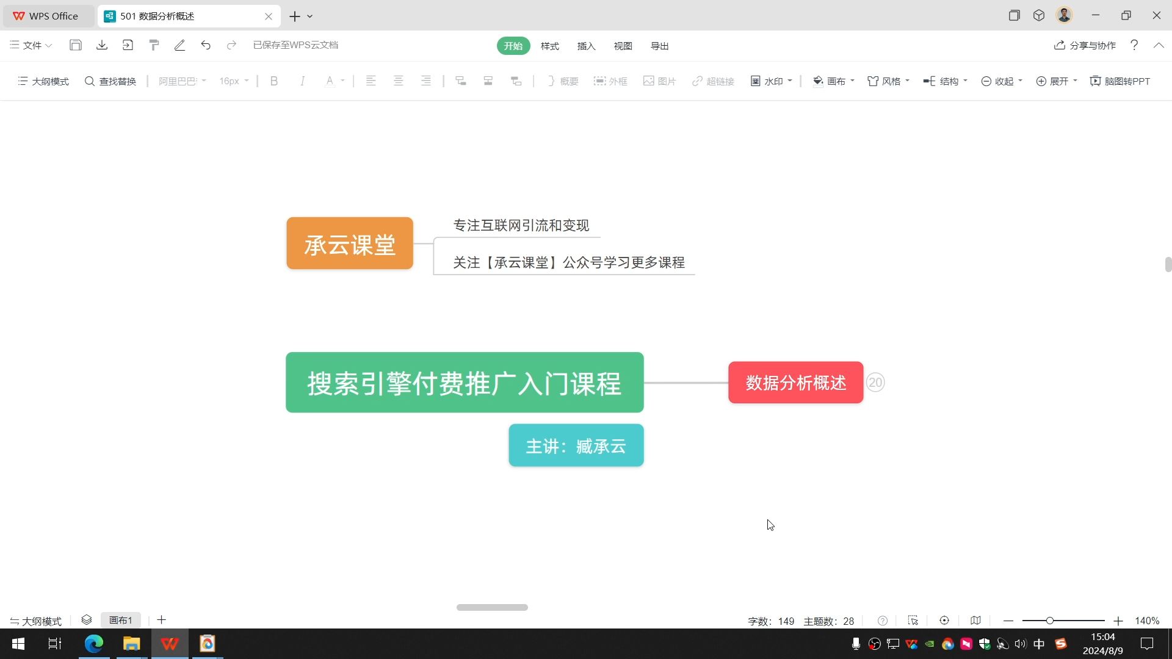Screen dimensions: 1172x659
Task: Click the status bar help circle icon
Action: pos(883,621)
